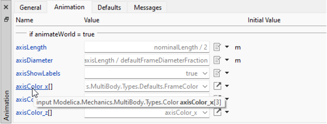Open the axisColor_z value dropdown
Viewport: 327px width, 124px height.
[205, 113]
